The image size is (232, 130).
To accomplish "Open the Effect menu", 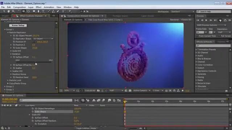I will pyautogui.click(x=38, y=7).
